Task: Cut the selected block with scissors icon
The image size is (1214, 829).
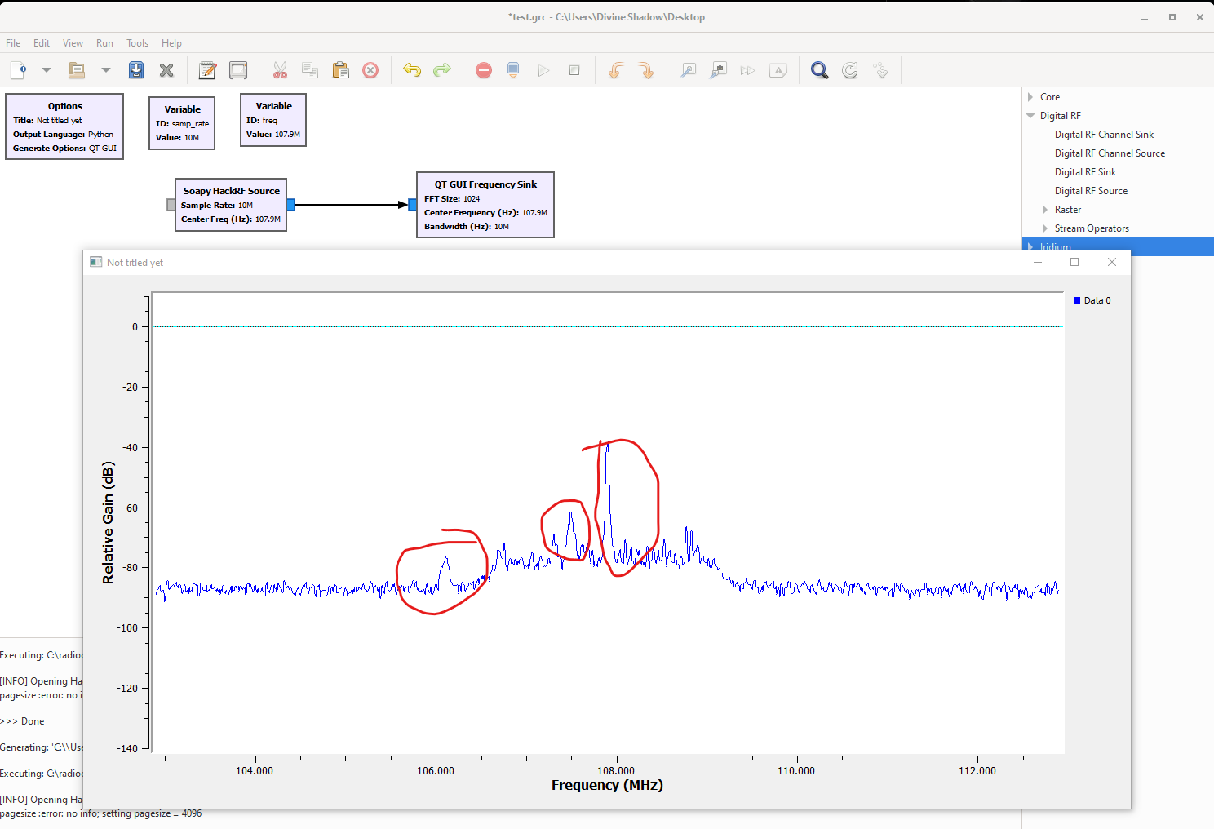Action: click(x=280, y=70)
